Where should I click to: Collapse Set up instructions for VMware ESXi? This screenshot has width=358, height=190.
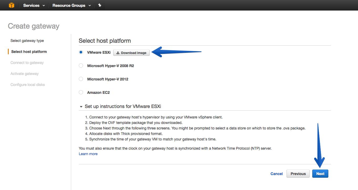coord(81,107)
